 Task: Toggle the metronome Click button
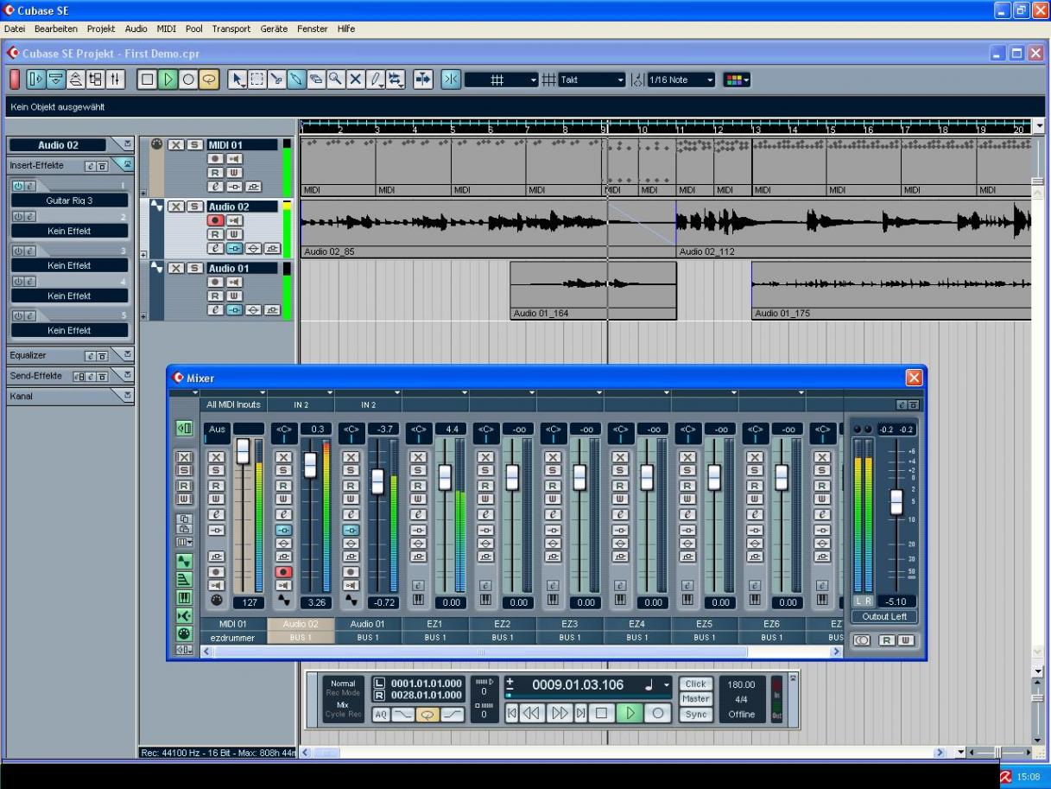(695, 684)
